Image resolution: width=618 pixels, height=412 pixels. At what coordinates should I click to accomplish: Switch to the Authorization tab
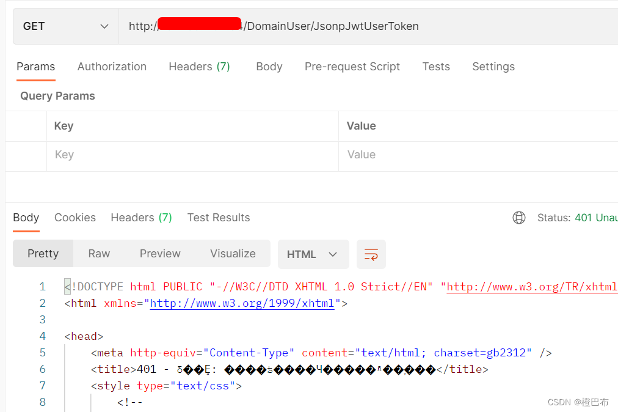112,67
